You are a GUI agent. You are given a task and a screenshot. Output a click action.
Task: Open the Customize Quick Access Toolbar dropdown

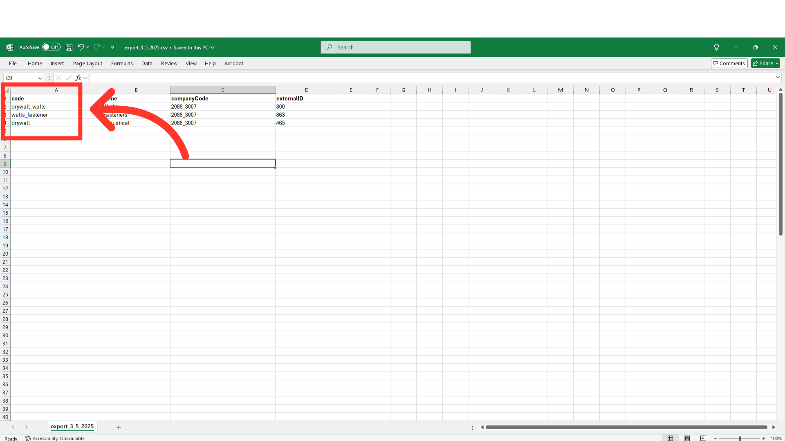coord(113,47)
